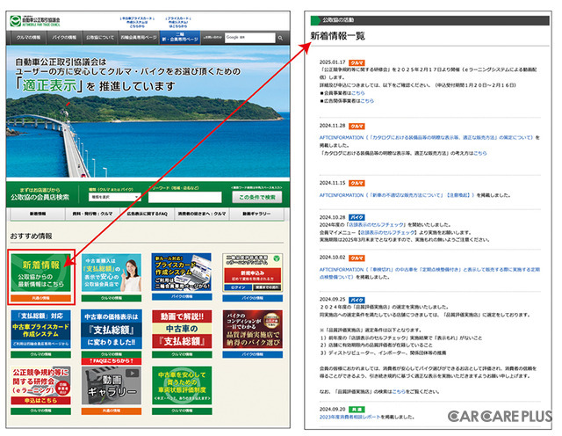
Task: Click the red FAQはこちらから label
Action: point(112,360)
